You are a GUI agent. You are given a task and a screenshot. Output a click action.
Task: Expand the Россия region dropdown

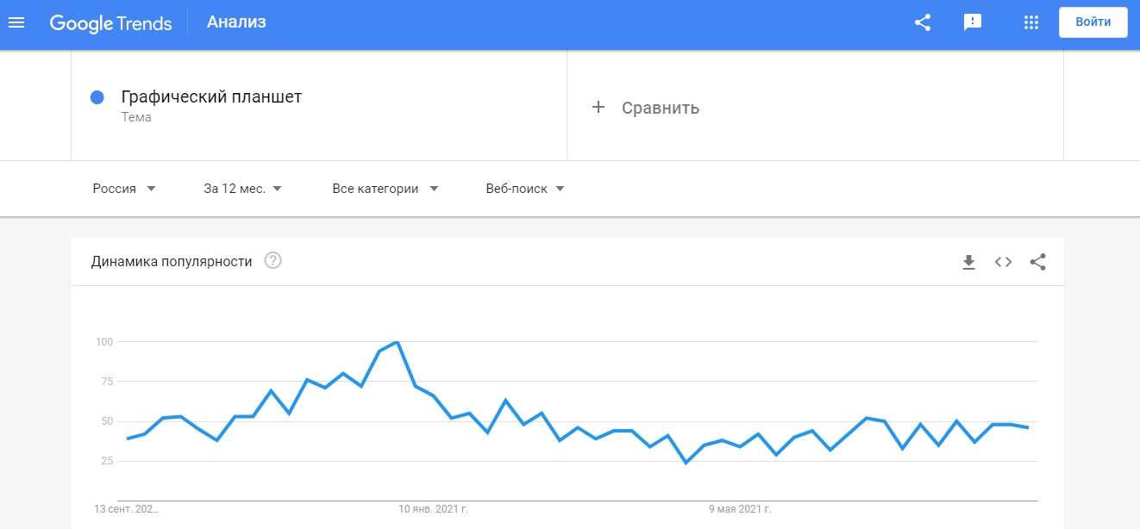[x=124, y=189]
